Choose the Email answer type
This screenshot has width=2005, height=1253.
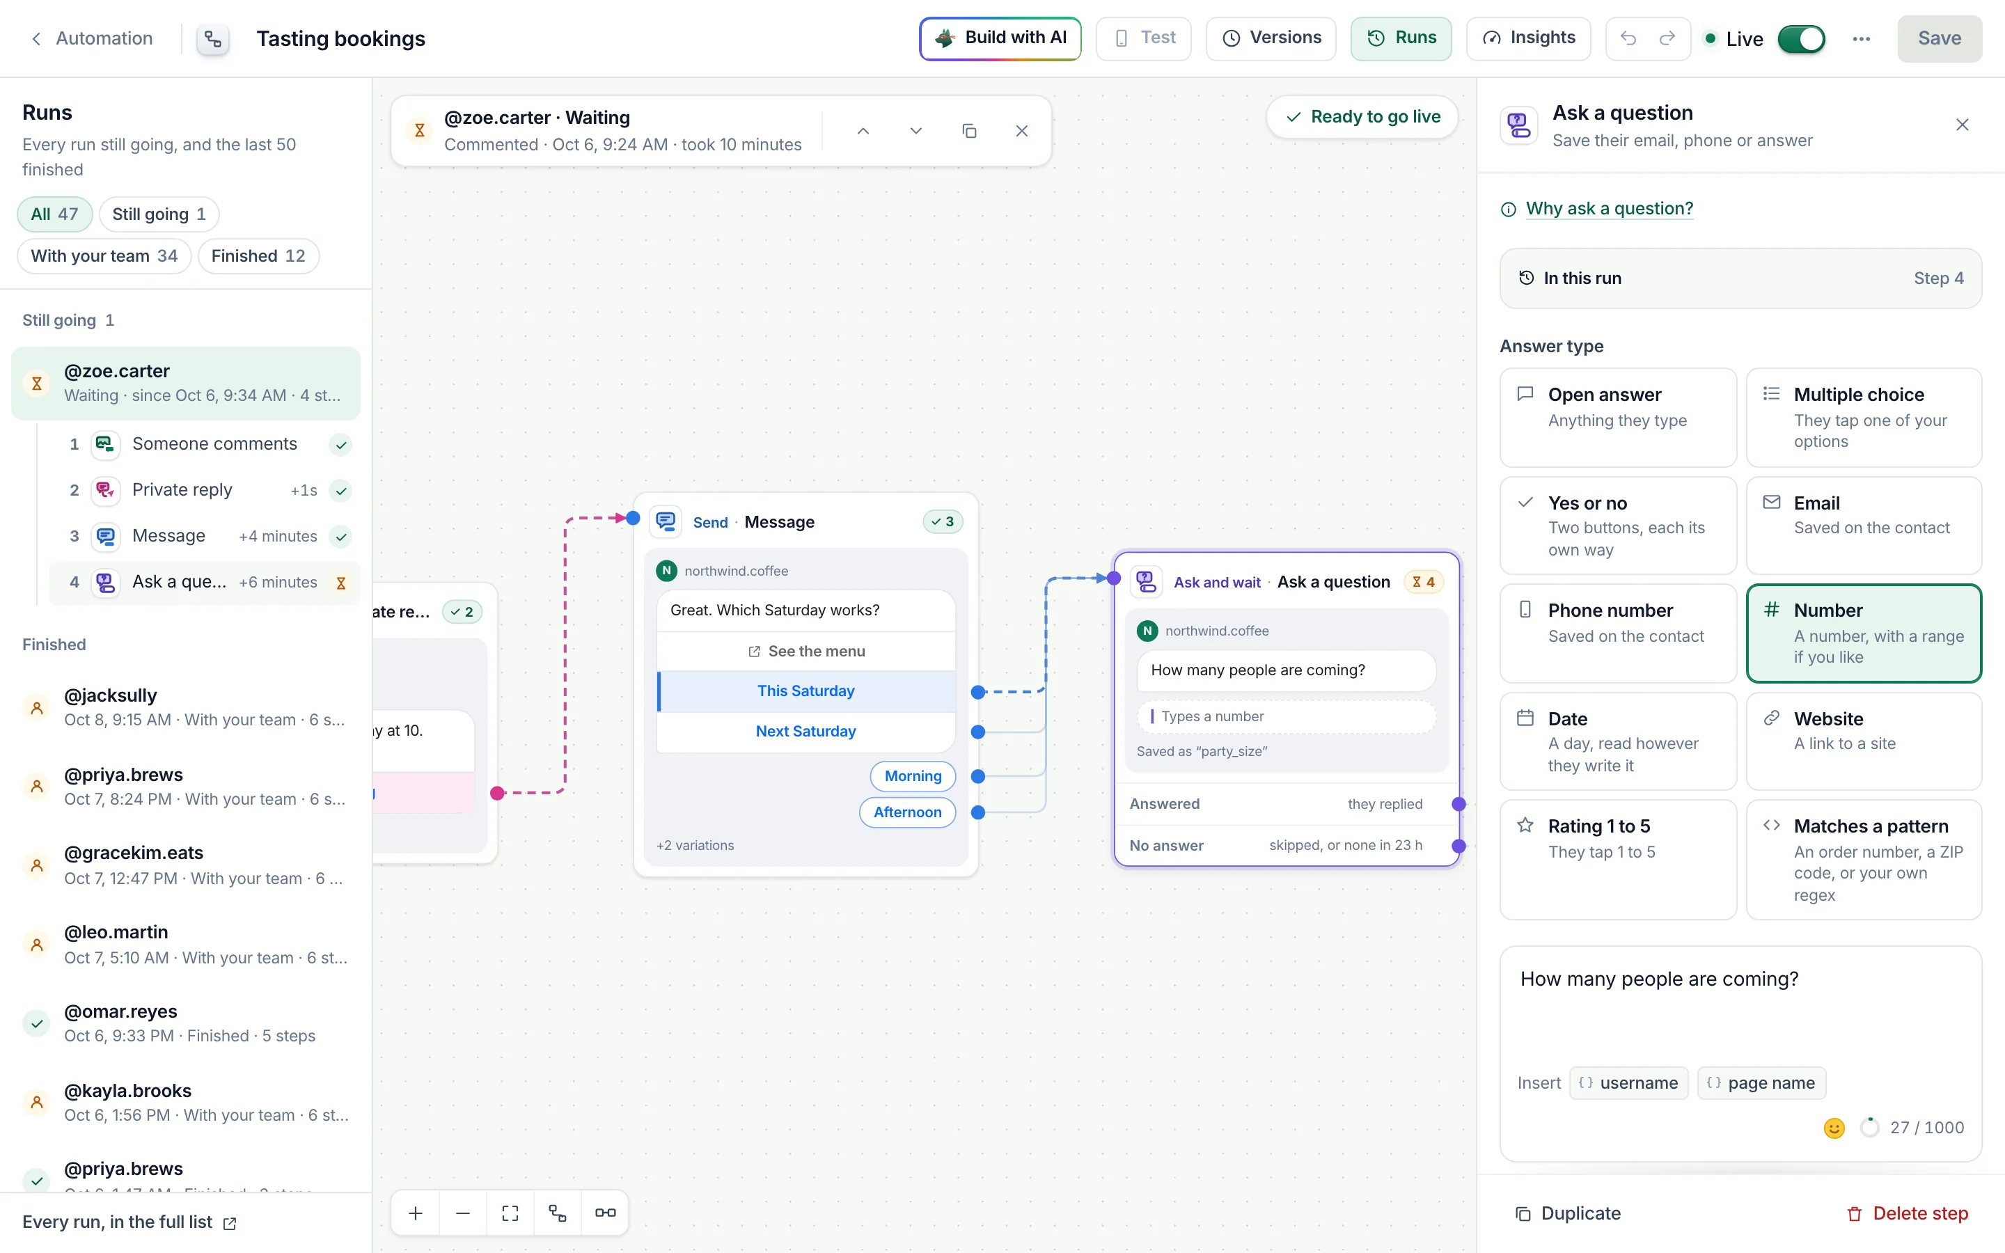[1863, 526]
